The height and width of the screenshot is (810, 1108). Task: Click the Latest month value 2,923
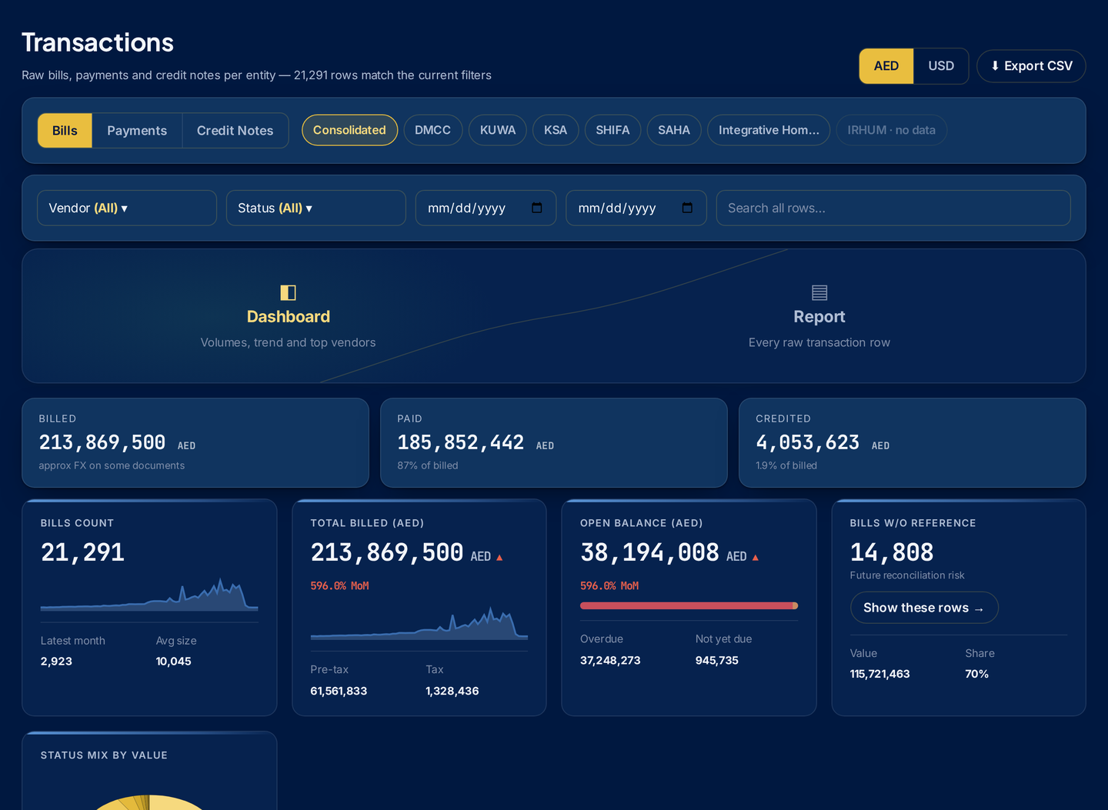coord(56,662)
